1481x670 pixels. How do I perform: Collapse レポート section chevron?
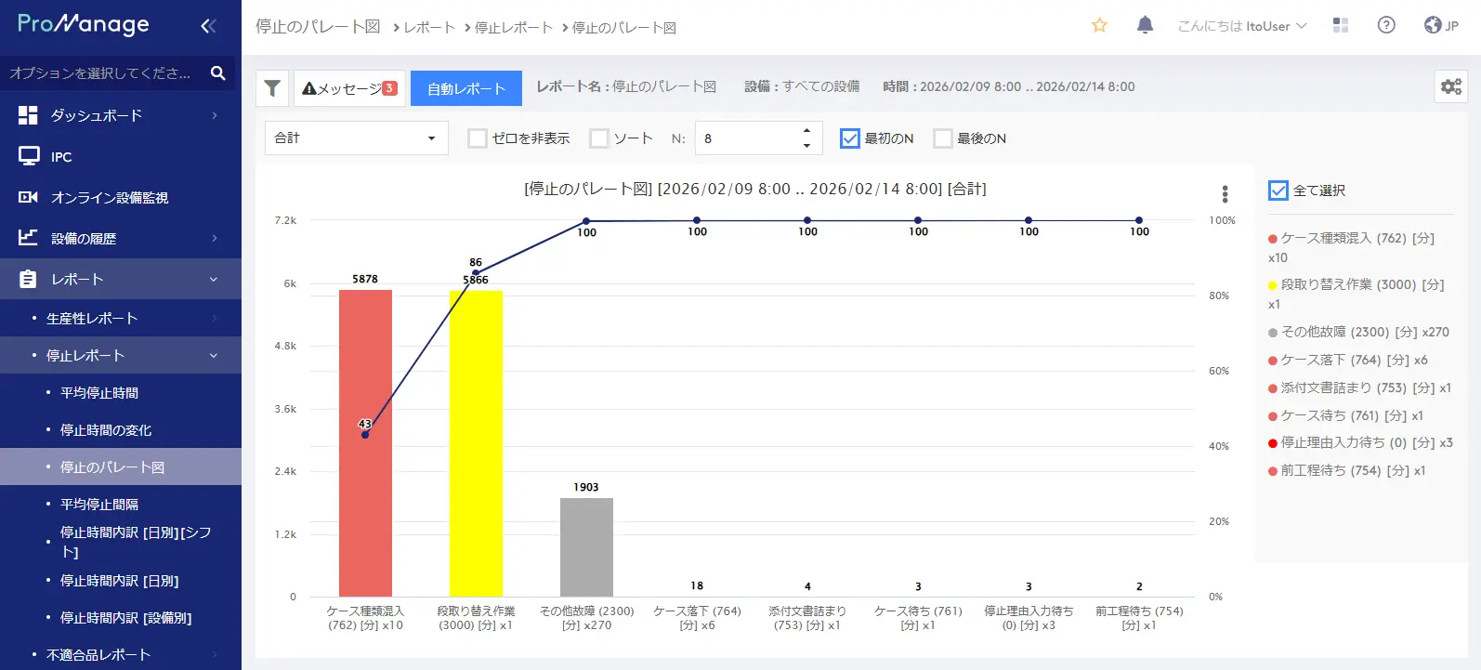point(214,279)
